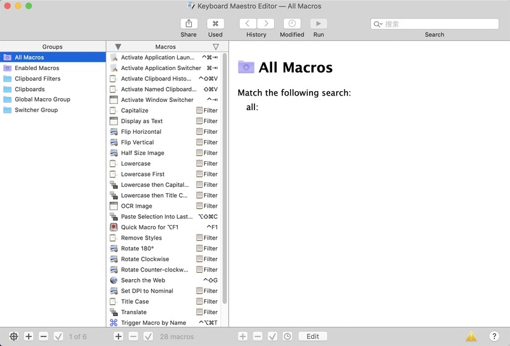Select Enabled Macros group
This screenshot has height=346, width=510.
[53, 68]
